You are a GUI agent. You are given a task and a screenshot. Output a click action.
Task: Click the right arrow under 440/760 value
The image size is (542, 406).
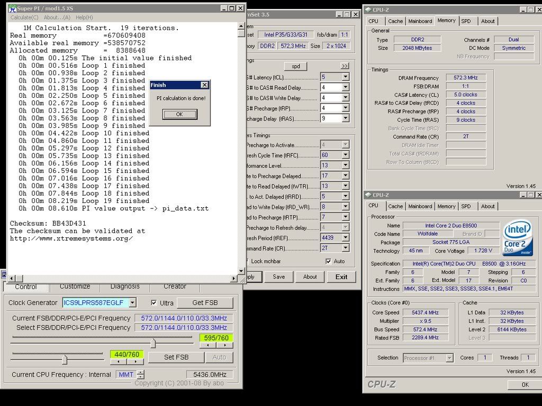tap(135, 362)
